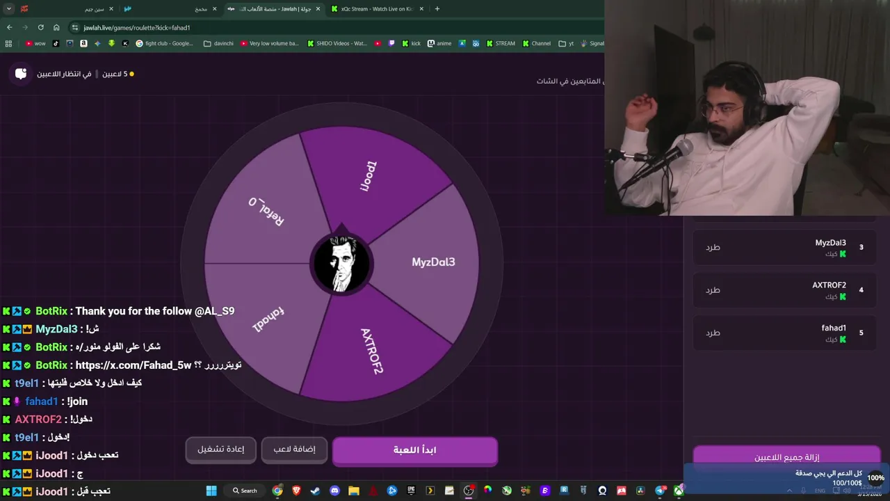This screenshot has height=501, width=890.
Task: Open the wow YouTube bookmark
Action: [35, 43]
